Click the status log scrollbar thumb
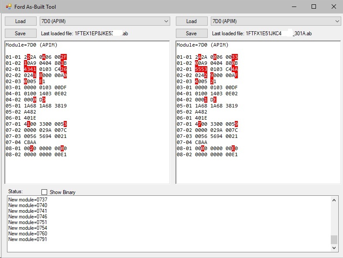The image size is (343, 258). (x=334, y=240)
